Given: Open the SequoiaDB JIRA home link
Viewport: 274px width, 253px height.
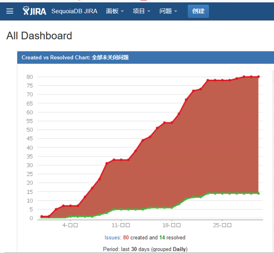Looking at the screenshot, I should [75, 11].
